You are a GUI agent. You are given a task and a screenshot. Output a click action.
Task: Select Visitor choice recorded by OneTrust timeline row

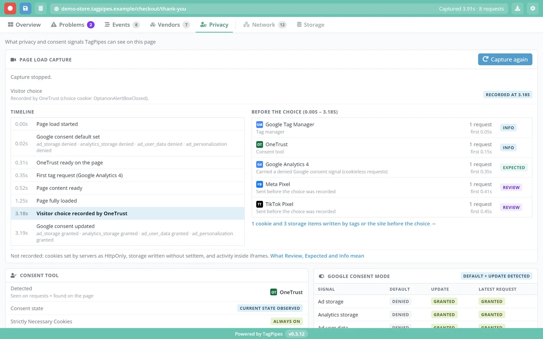(x=128, y=214)
